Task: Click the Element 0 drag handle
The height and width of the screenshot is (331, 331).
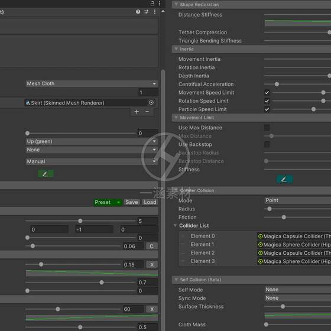Action: click(183, 236)
